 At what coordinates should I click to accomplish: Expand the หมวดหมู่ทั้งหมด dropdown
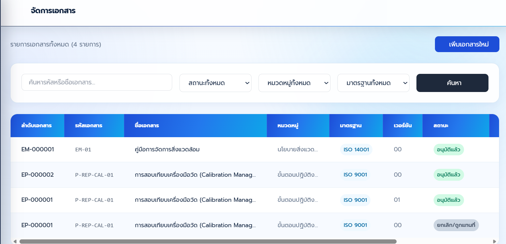click(294, 83)
